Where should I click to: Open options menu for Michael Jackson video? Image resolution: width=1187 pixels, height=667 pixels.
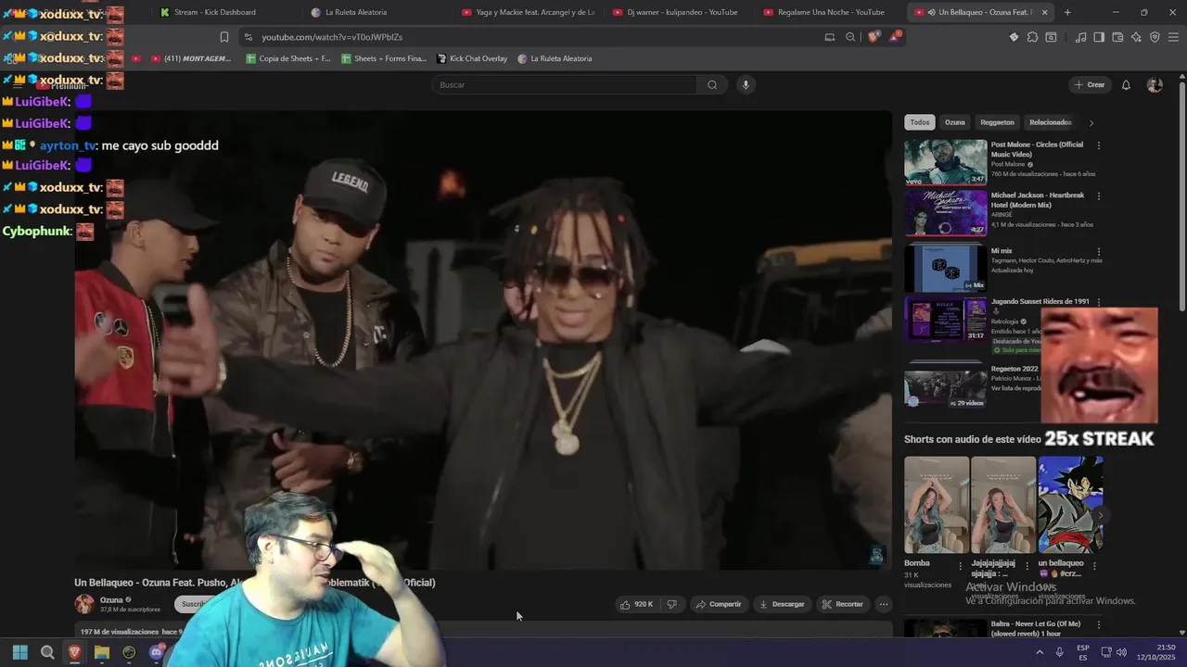pyautogui.click(x=1099, y=196)
